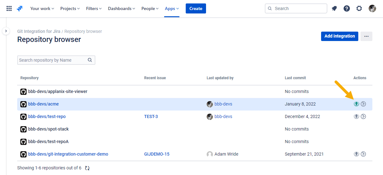Click the Recent issue column header
This screenshot has width=383, height=175.
[x=155, y=78]
